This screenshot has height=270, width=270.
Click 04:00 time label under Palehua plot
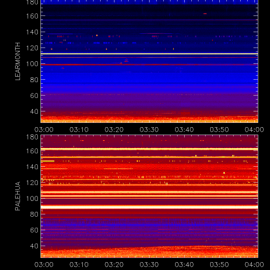(x=254, y=265)
